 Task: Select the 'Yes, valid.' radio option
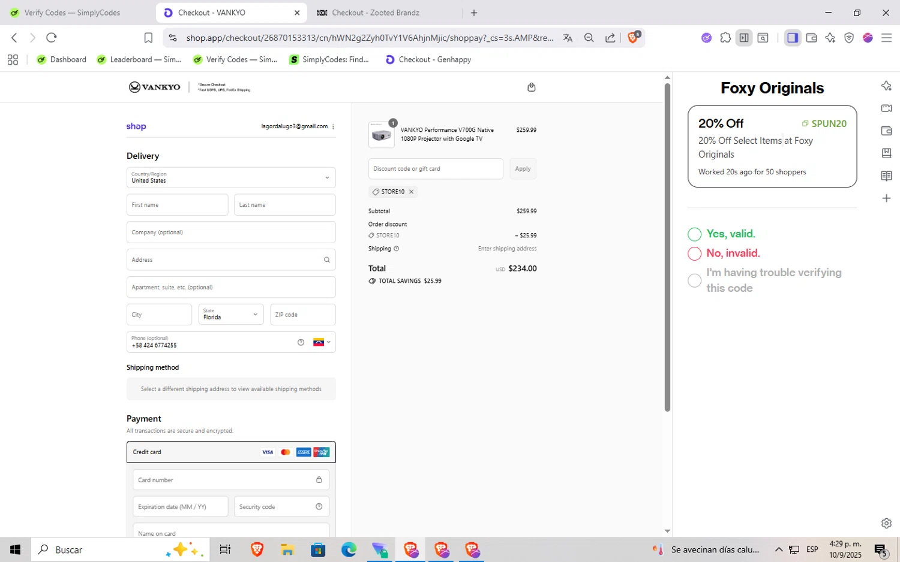click(694, 234)
